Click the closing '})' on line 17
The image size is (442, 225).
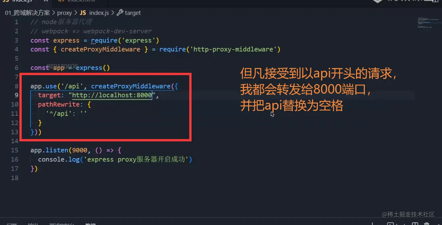(x=34, y=169)
